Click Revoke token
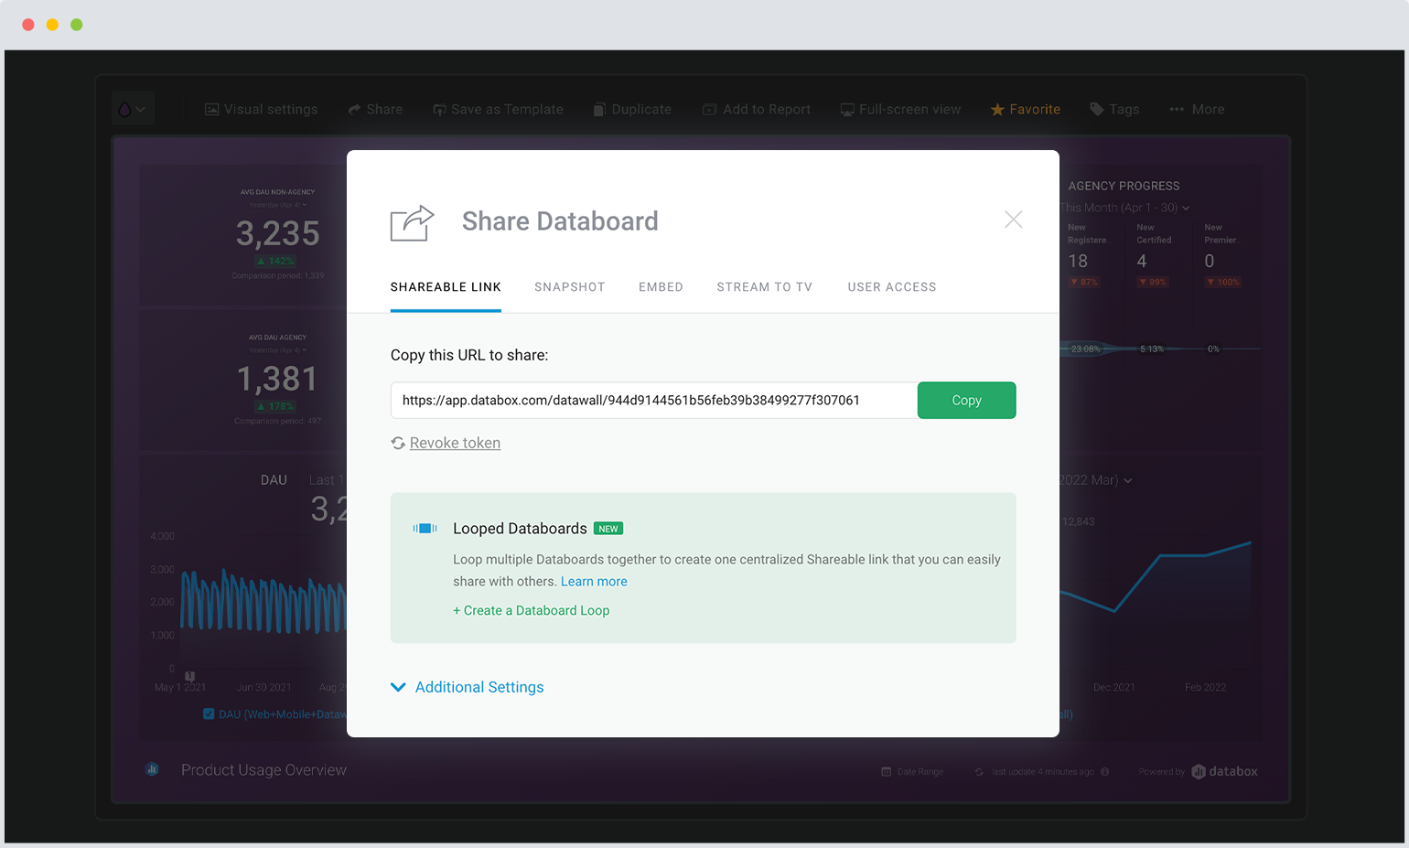1409x848 pixels. point(455,442)
